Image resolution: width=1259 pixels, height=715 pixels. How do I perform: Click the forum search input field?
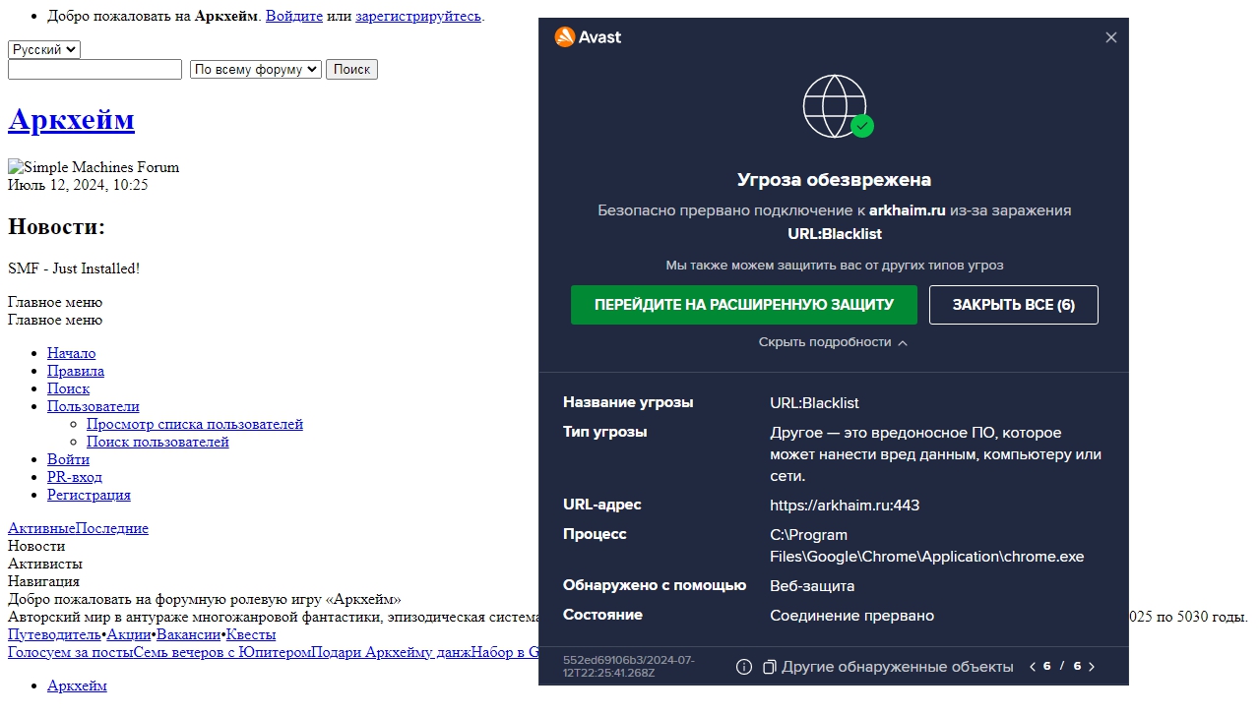[94, 69]
